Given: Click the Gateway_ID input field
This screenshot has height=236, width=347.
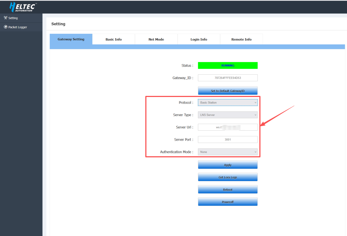Looking at the screenshot, I should pos(228,78).
